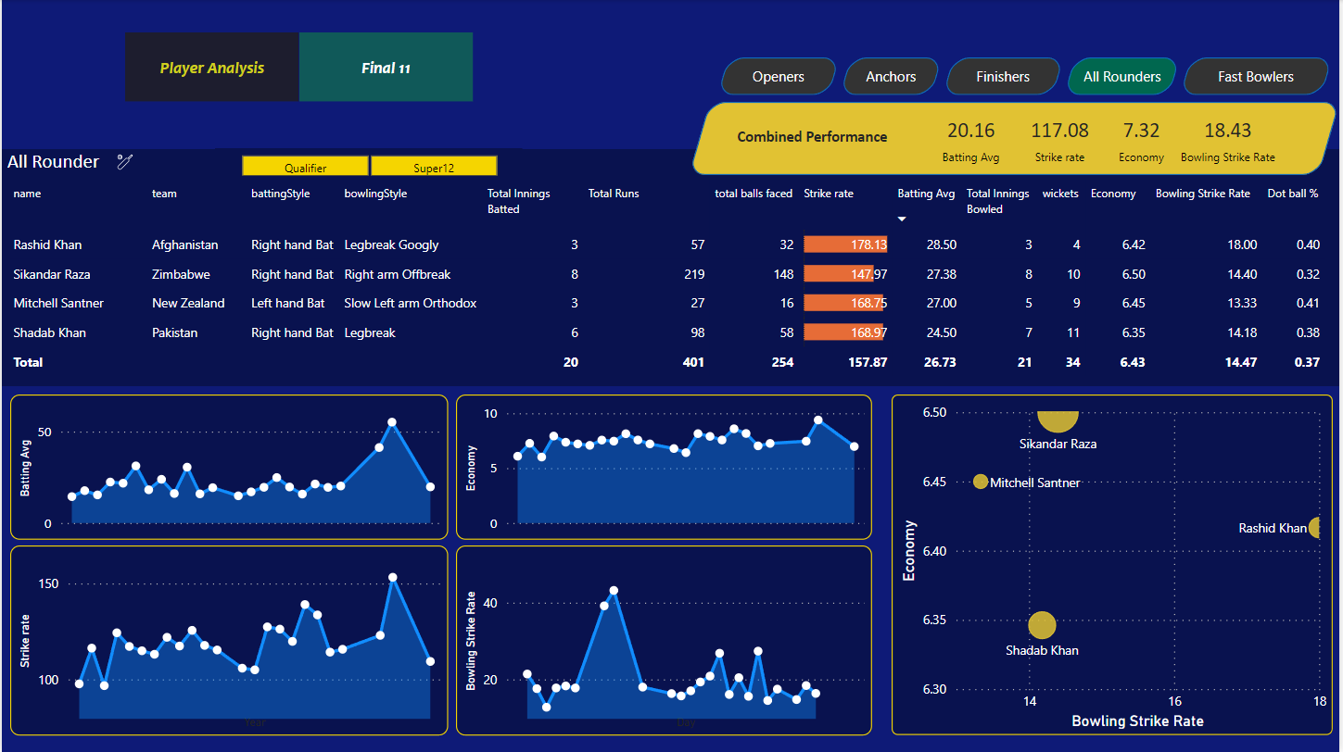The height and width of the screenshot is (752, 1343).
Task: Click Rashid Khan's orange Strike rate data bar
Action: coord(844,244)
